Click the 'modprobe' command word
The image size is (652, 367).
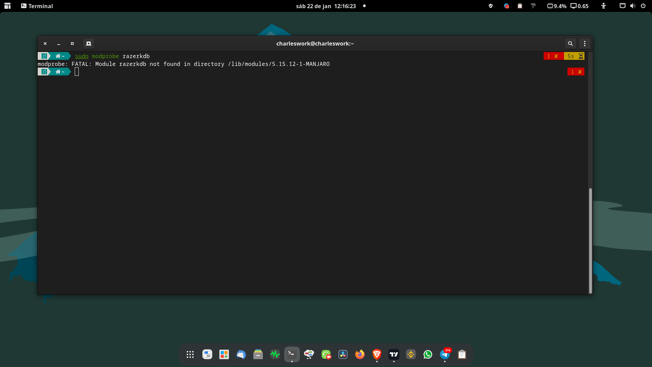click(x=106, y=56)
